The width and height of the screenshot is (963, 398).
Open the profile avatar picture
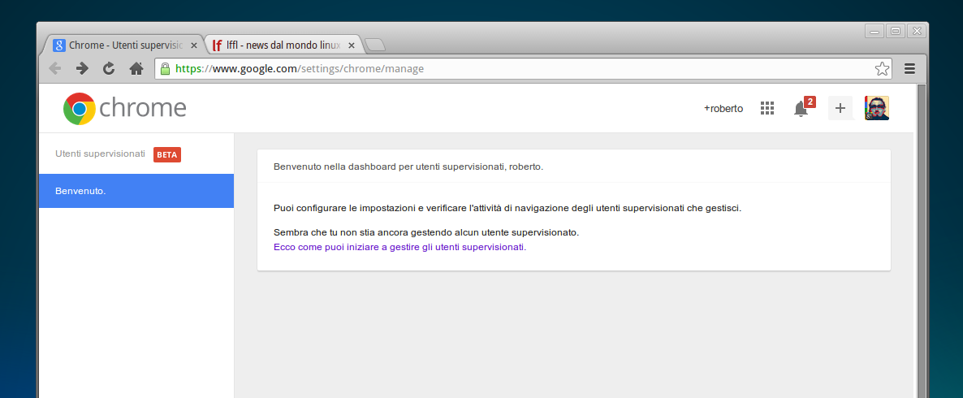tap(877, 108)
